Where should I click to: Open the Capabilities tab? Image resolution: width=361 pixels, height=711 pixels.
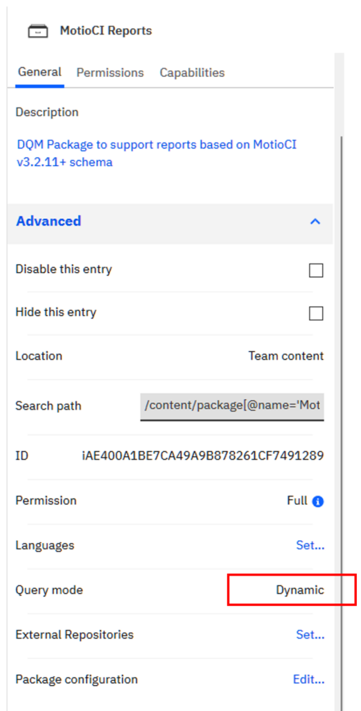pyautogui.click(x=192, y=72)
